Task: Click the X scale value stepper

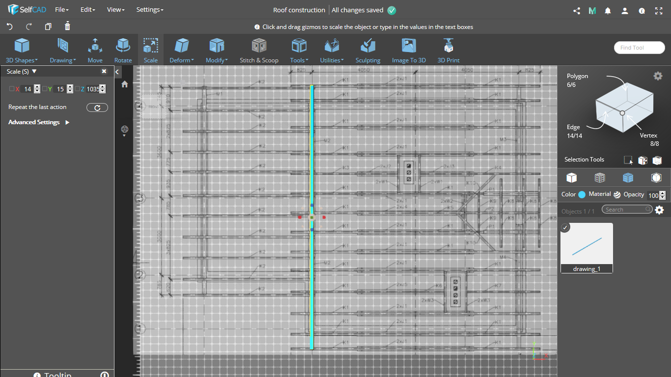Action: tap(37, 89)
